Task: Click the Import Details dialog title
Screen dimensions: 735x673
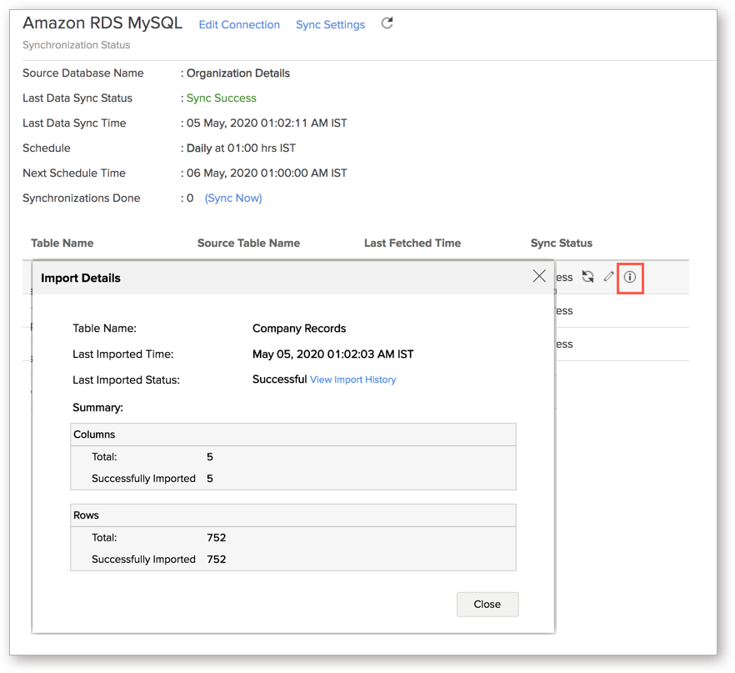Action: (81, 278)
